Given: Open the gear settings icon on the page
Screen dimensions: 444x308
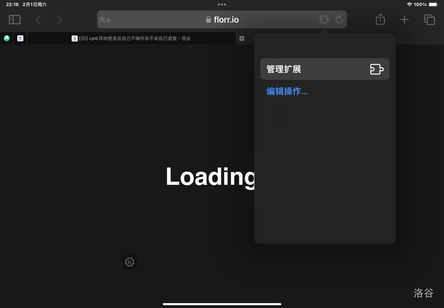Looking at the screenshot, I should (130, 262).
